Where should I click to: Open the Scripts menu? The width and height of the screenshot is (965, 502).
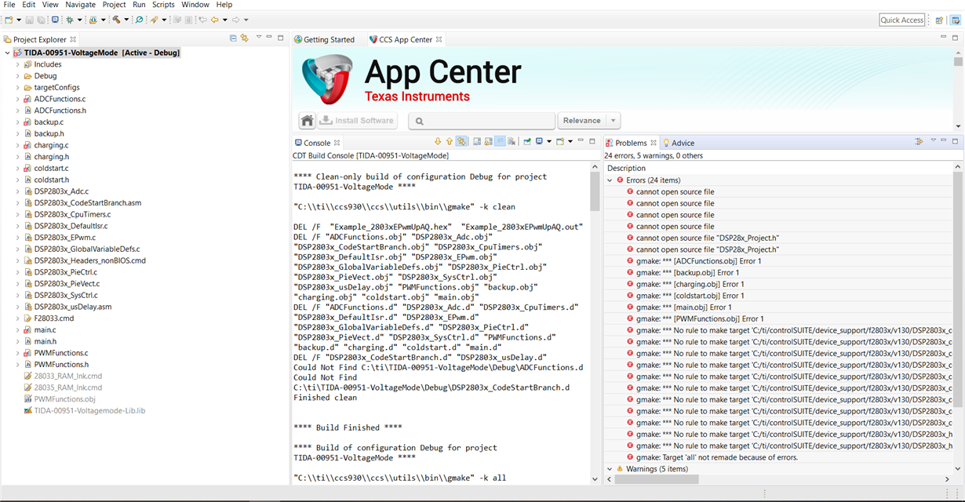pyautogui.click(x=163, y=5)
